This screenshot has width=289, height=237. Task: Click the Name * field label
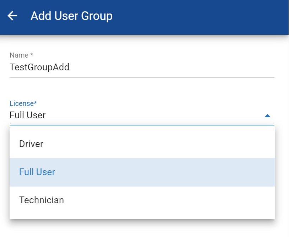coord(21,55)
